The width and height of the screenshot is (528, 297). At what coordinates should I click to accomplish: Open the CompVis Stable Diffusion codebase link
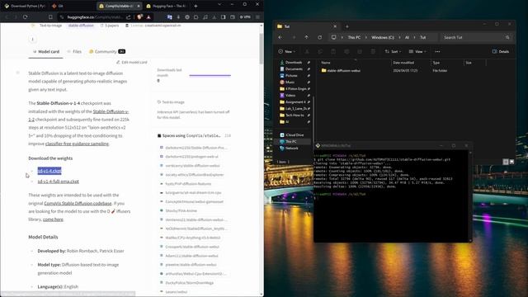(x=78, y=204)
